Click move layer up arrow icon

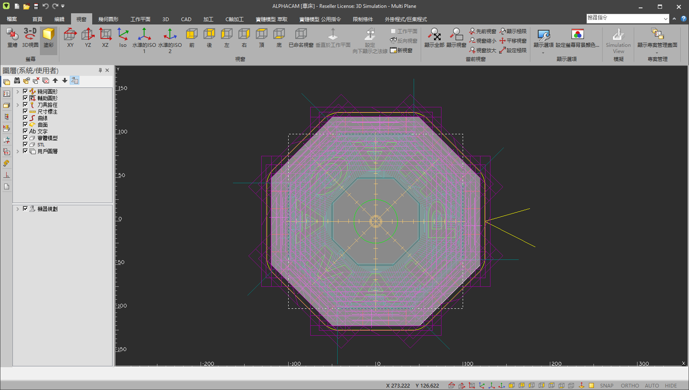pos(55,80)
